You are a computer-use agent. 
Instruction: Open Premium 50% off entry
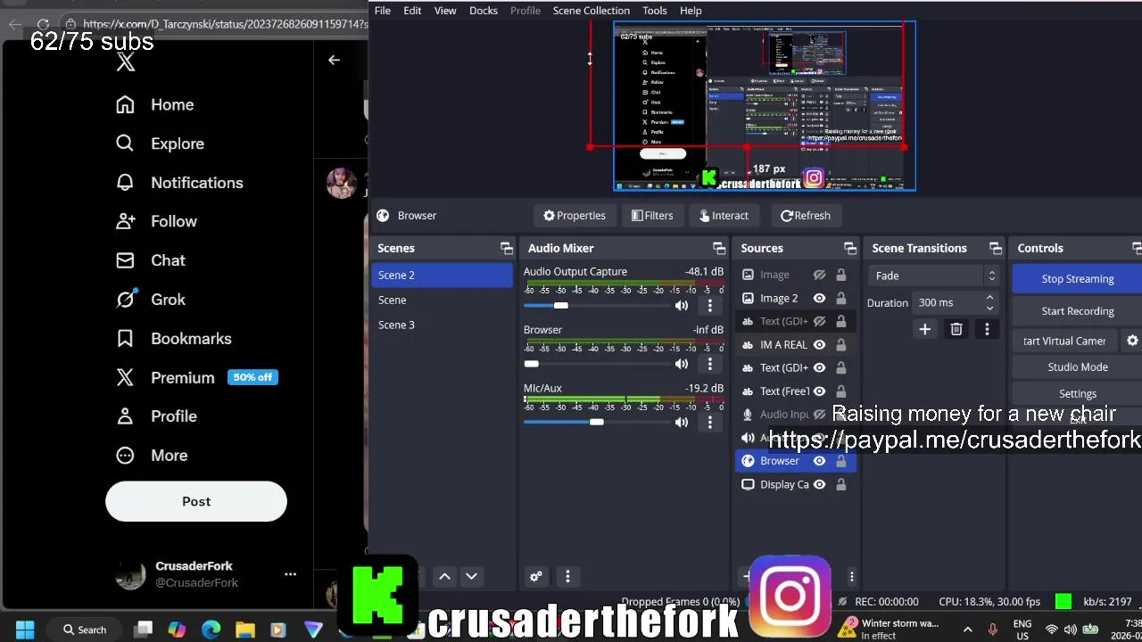(x=197, y=377)
